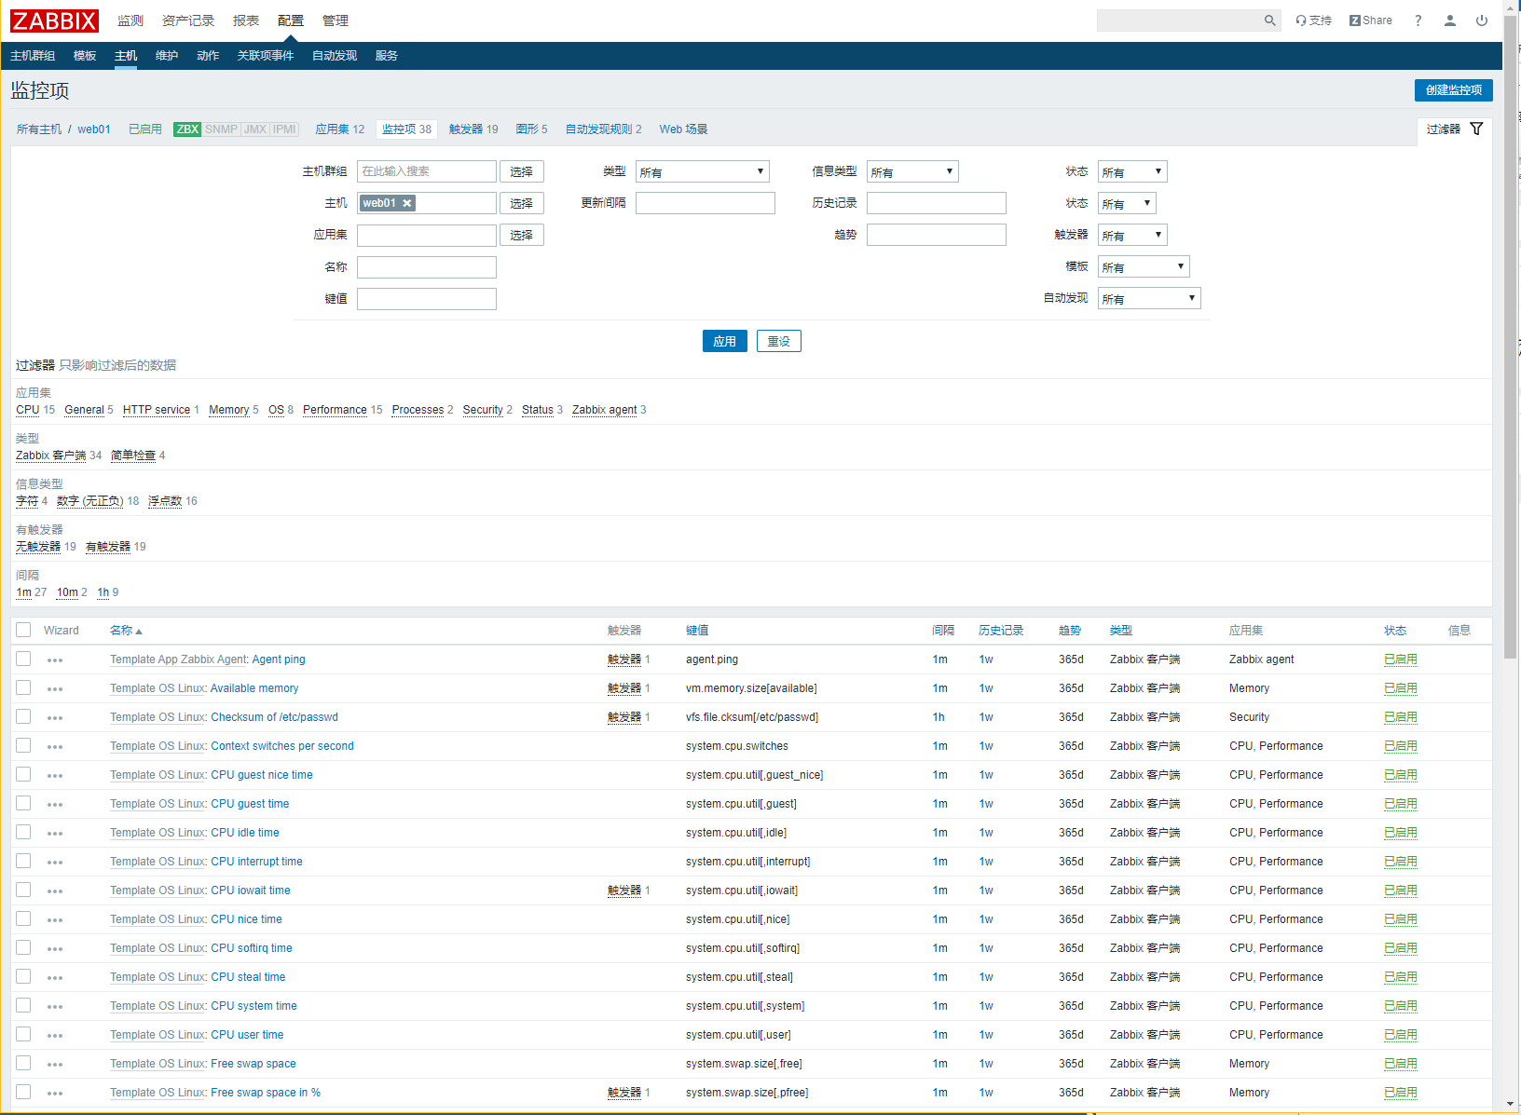Click the support headset link
Screen dimensions: 1521x1115
(1314, 20)
